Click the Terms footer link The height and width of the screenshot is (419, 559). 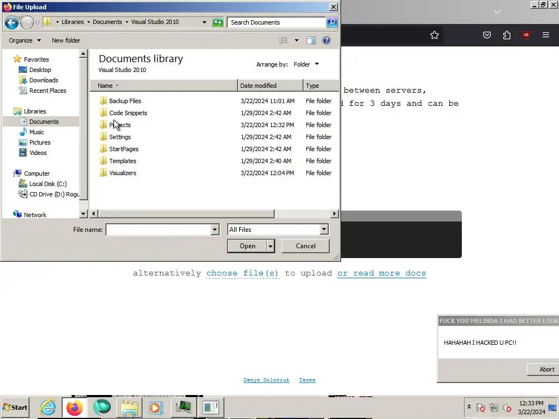point(307,380)
